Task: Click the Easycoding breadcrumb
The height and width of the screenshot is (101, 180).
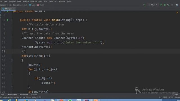Action: click(17, 5)
